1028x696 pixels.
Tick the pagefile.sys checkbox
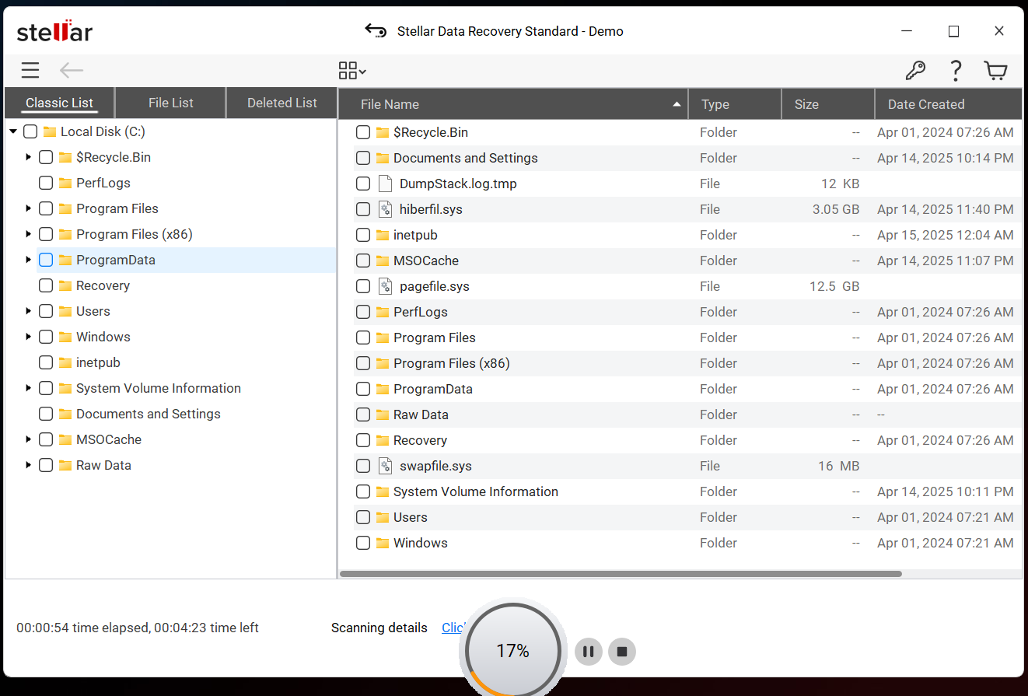coord(363,286)
